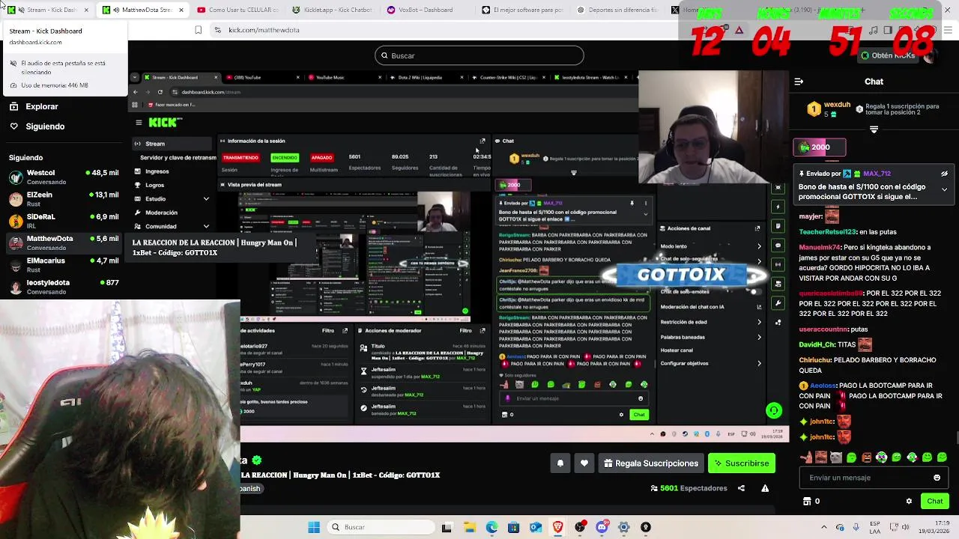This screenshot has width=959, height=539.
Task: Report stream with warning triangle icon
Action: (765, 488)
